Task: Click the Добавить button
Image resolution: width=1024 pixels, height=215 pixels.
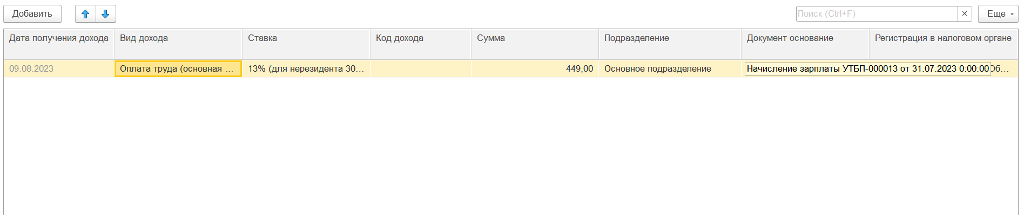Action: [32, 14]
